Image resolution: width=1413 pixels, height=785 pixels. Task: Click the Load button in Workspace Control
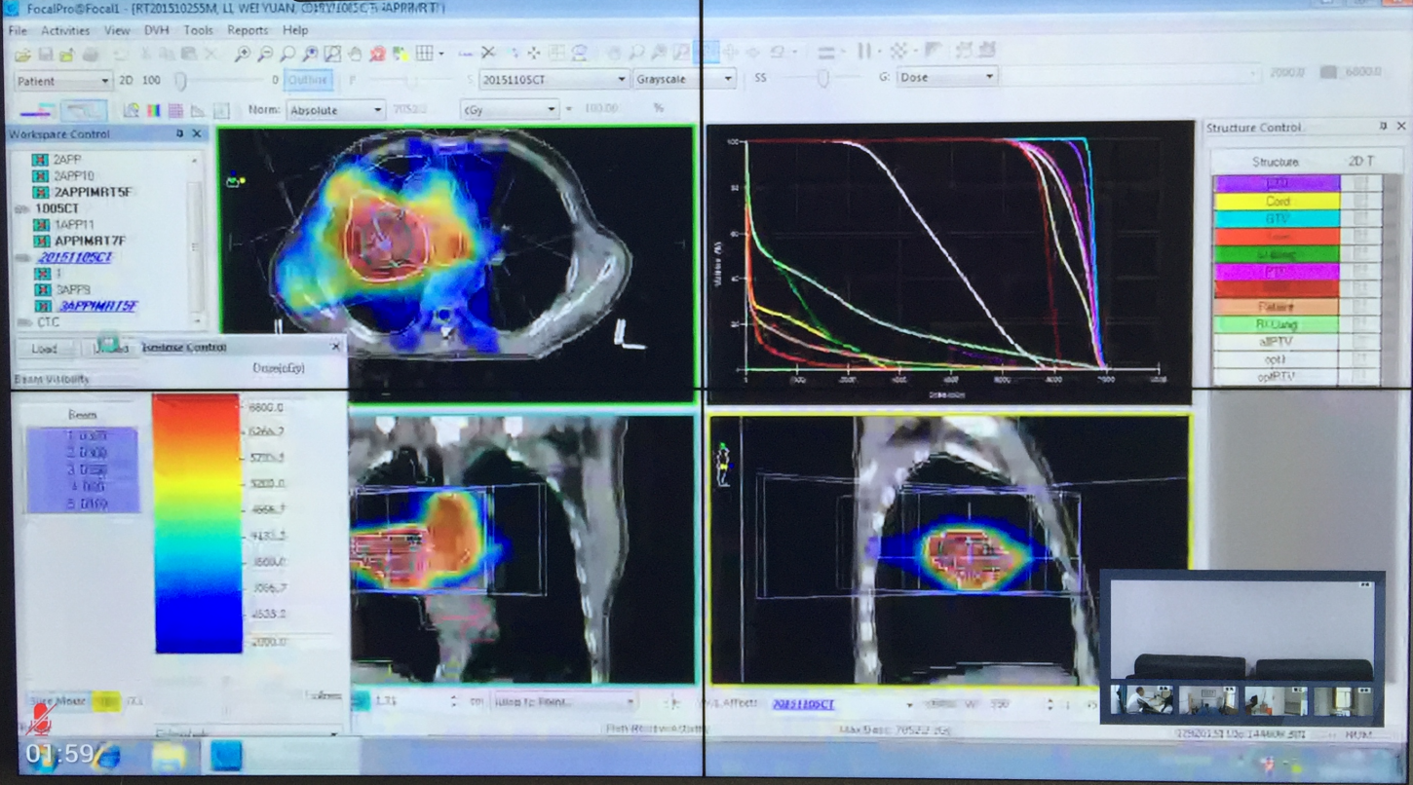[44, 348]
